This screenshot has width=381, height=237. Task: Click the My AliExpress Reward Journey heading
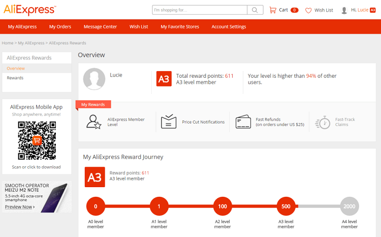click(123, 157)
